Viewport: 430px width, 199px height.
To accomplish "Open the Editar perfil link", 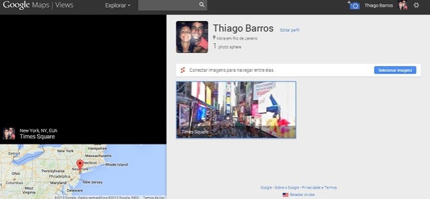I will point(290,30).
